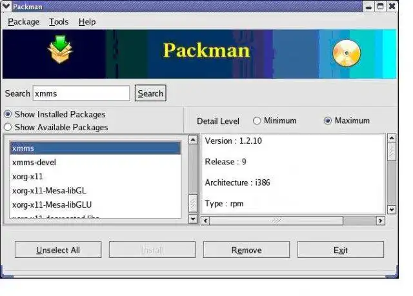Click the Architecture : i386 text
Viewport: 413px width, 296px height.
[x=237, y=183]
